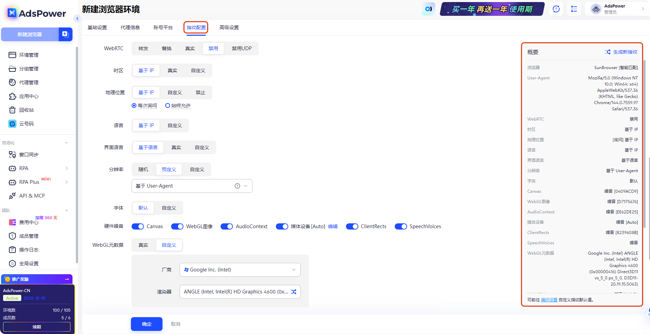Select the 始终允许 radio option
Viewport: 650px width, 334px height.
point(167,105)
